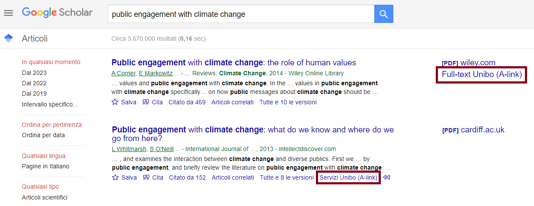The width and height of the screenshot is (534, 206).
Task: Select Pagine in Italiano language filter
Action: [45, 166]
